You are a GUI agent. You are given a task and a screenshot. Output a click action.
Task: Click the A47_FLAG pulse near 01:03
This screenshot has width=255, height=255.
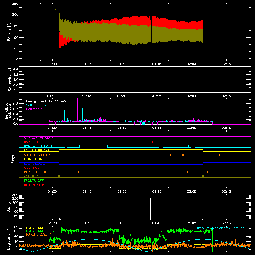point(59,177)
